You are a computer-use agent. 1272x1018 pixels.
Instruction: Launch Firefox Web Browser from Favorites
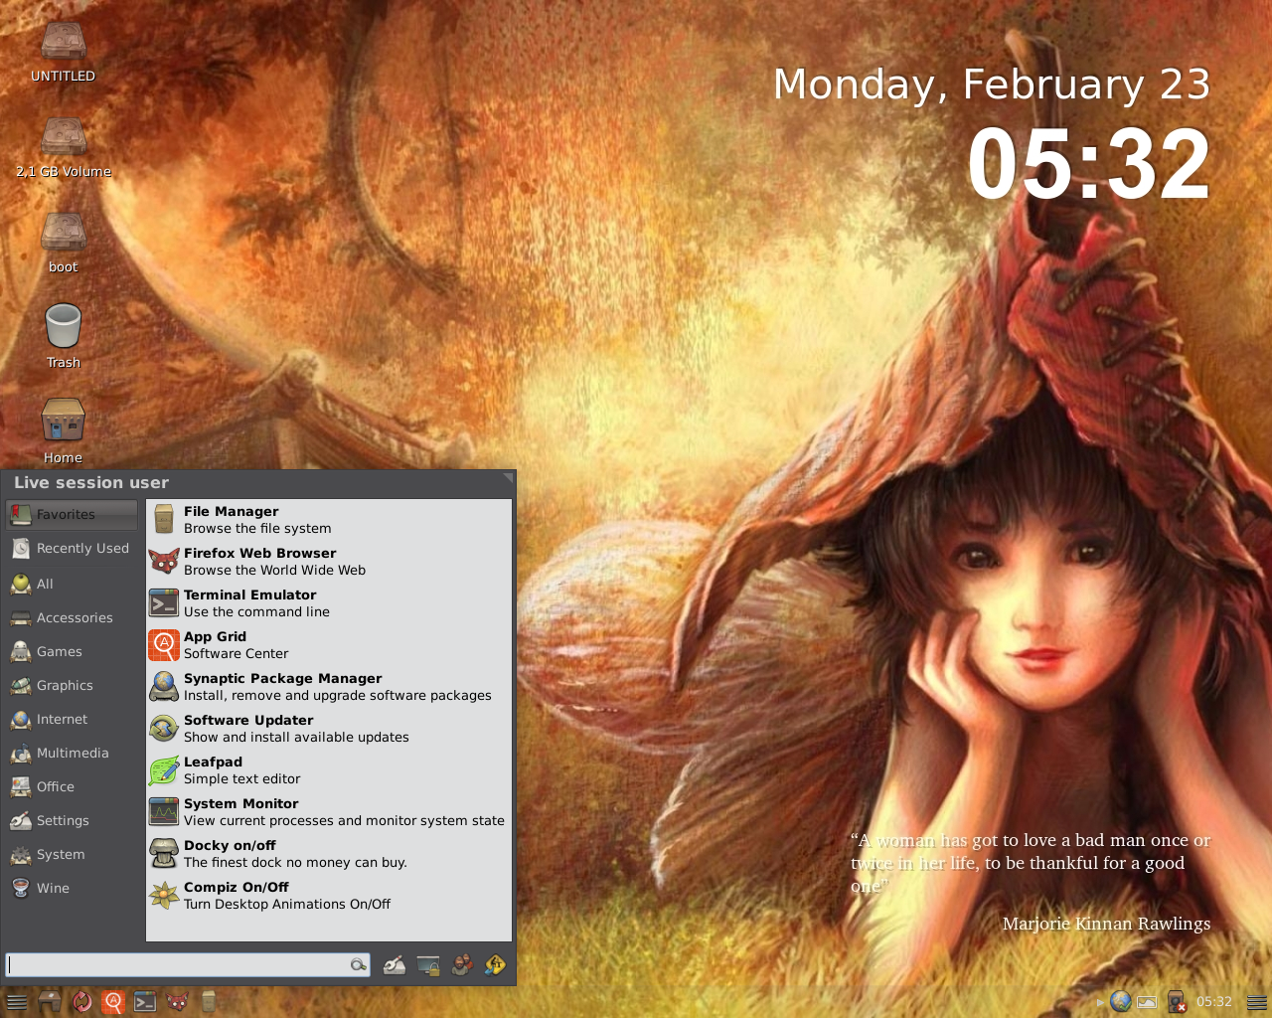coord(329,562)
